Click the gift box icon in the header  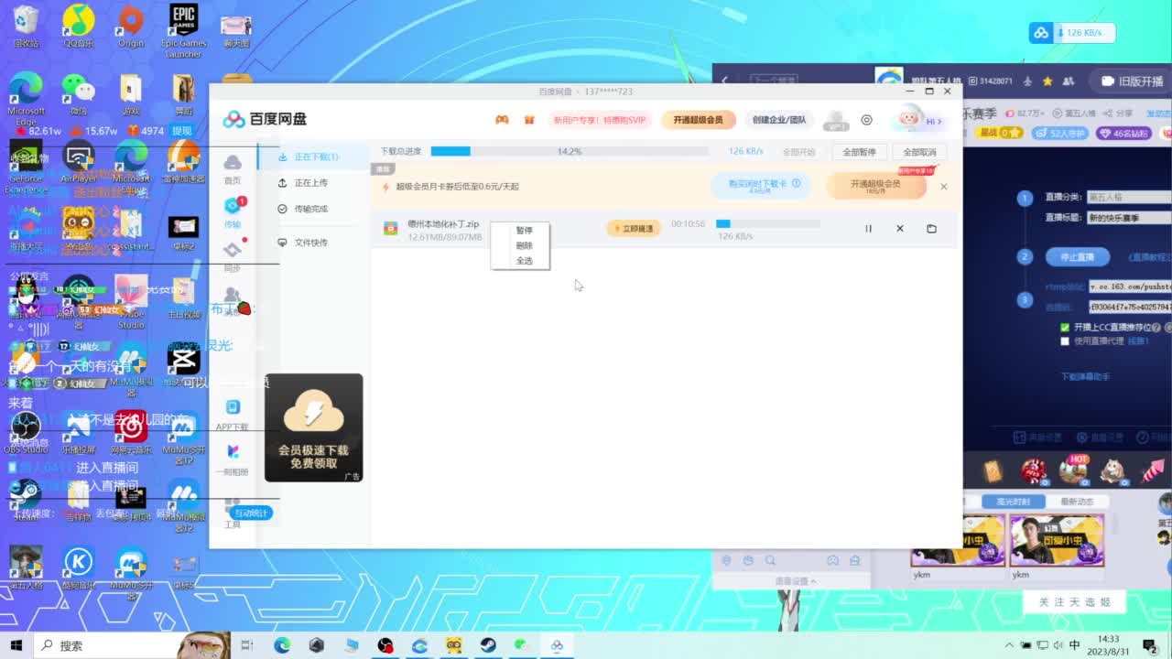click(x=529, y=120)
